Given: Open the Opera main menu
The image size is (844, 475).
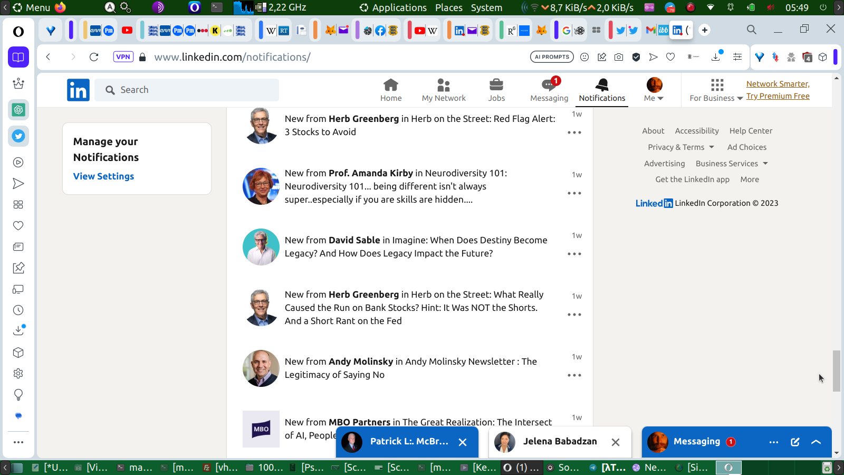Looking at the screenshot, I should 18,32.
